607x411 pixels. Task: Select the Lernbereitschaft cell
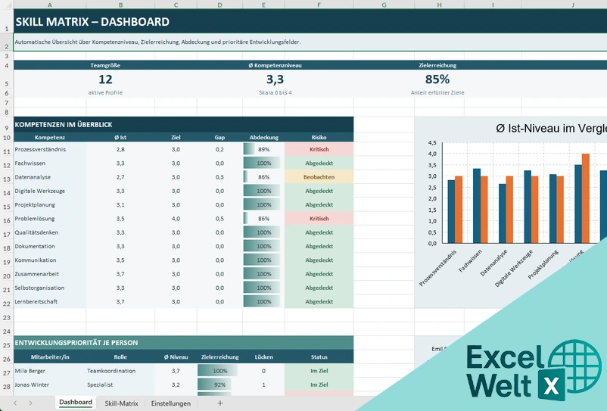pos(49,301)
